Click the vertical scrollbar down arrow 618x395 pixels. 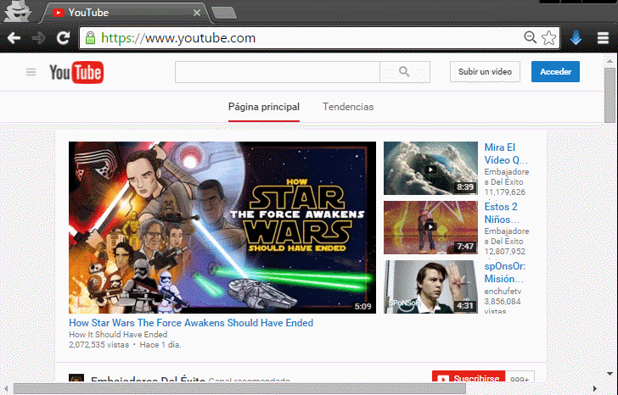click(610, 374)
